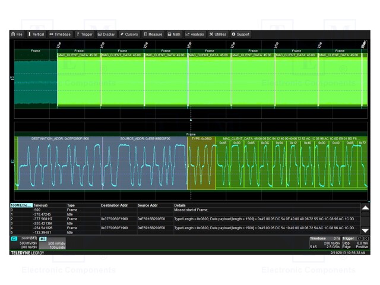Image resolution: width=380 pixels, height=285 pixels.
Task: Click the zoom position marker between grids
Action: [x=191, y=120]
